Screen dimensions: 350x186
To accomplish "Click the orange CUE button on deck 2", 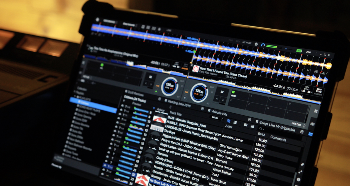I will pyautogui.click(x=186, y=92).
